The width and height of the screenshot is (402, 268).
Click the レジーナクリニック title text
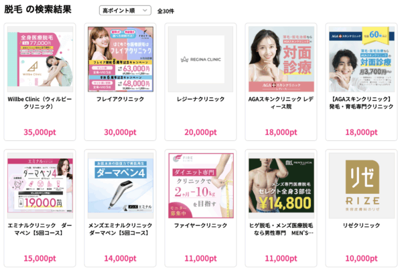201,99
